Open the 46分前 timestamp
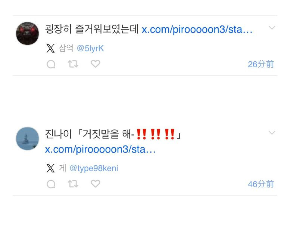Image resolution: width=297 pixels, height=230 pixels. (x=261, y=184)
